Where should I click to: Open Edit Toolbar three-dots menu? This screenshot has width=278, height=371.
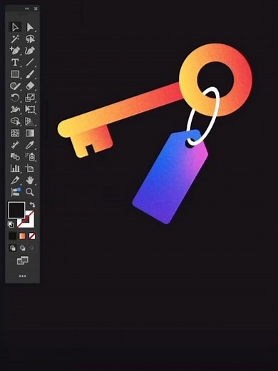(x=22, y=276)
